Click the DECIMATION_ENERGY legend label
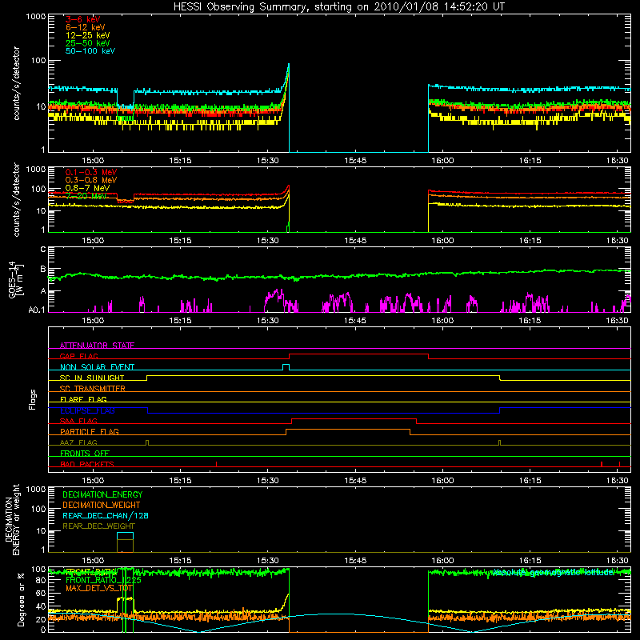This screenshot has width=640, height=640. 102,494
